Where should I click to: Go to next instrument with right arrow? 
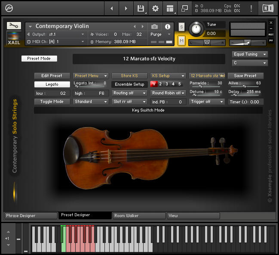point(126,8)
